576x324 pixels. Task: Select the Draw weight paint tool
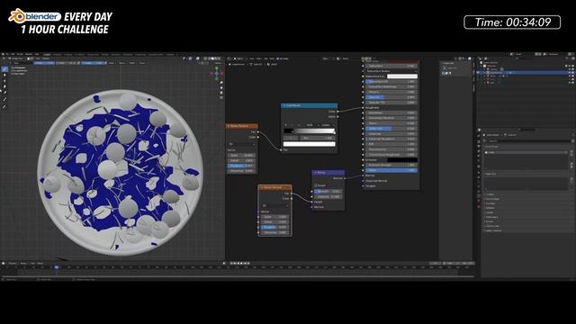coord(4,68)
